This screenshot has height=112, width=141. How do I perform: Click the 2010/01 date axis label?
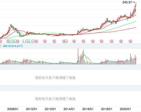point(32,109)
